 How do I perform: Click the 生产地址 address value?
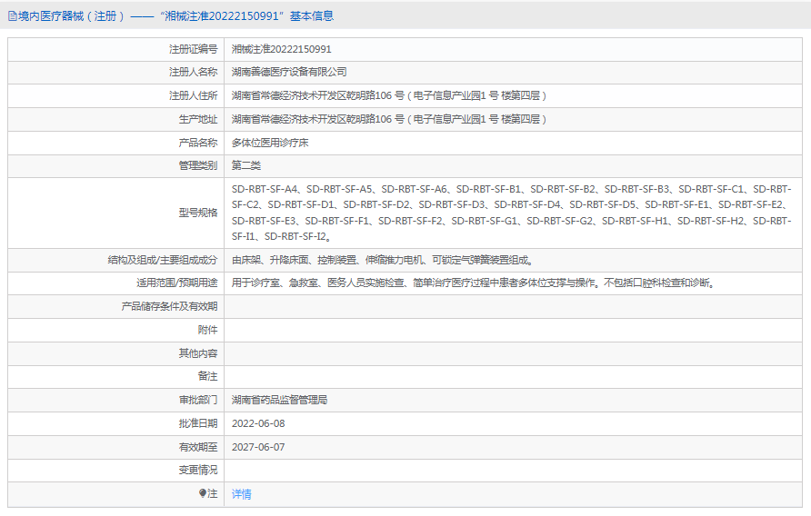coord(389,119)
